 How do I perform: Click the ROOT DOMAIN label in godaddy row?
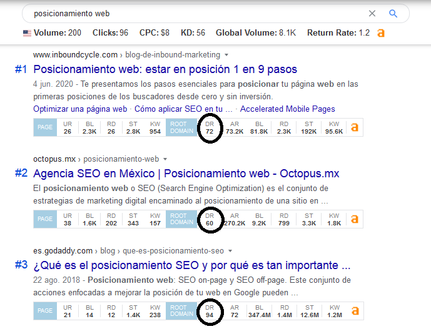(181, 311)
